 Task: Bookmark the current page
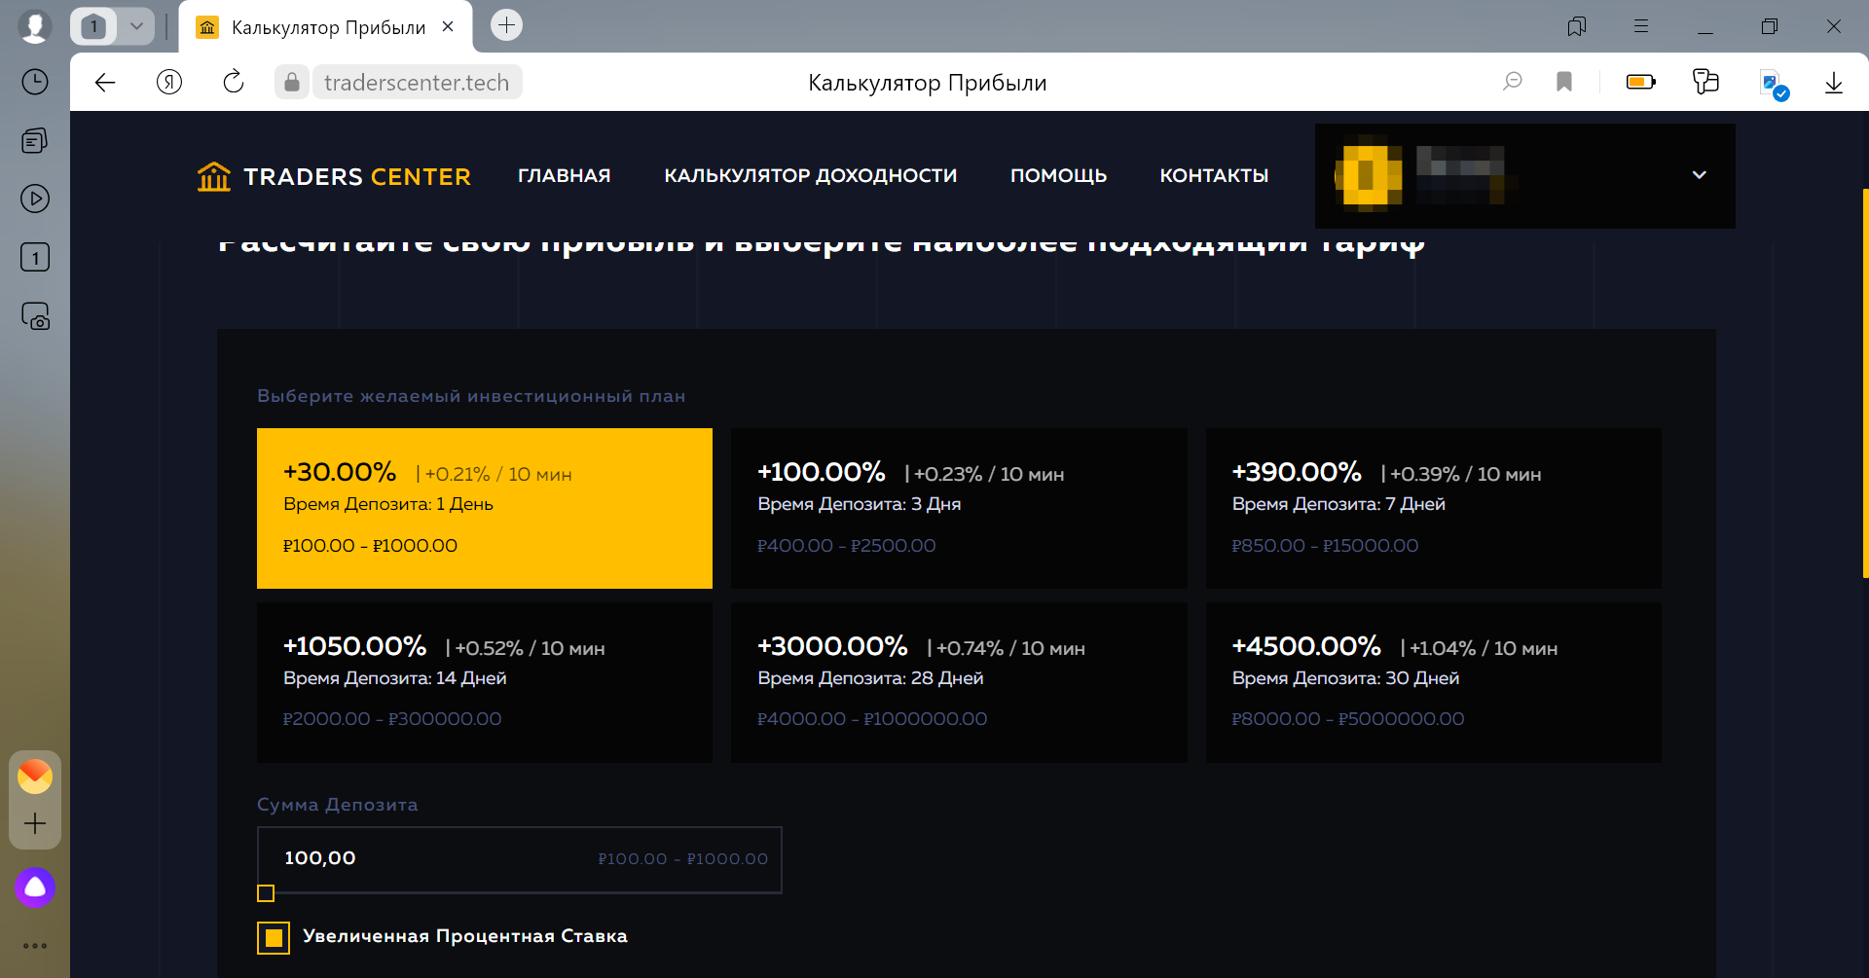click(1565, 82)
